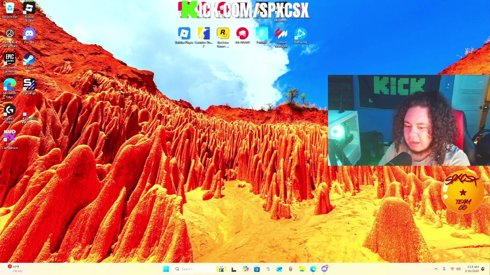Viewport: 490px width, 275px height.
Task: Open the Counter-Strike 2 shortcut
Action: point(204,37)
